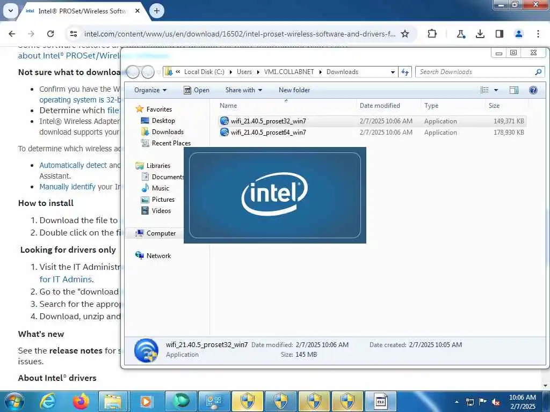Launch Internet Explorer from taskbar

[x=48, y=401]
